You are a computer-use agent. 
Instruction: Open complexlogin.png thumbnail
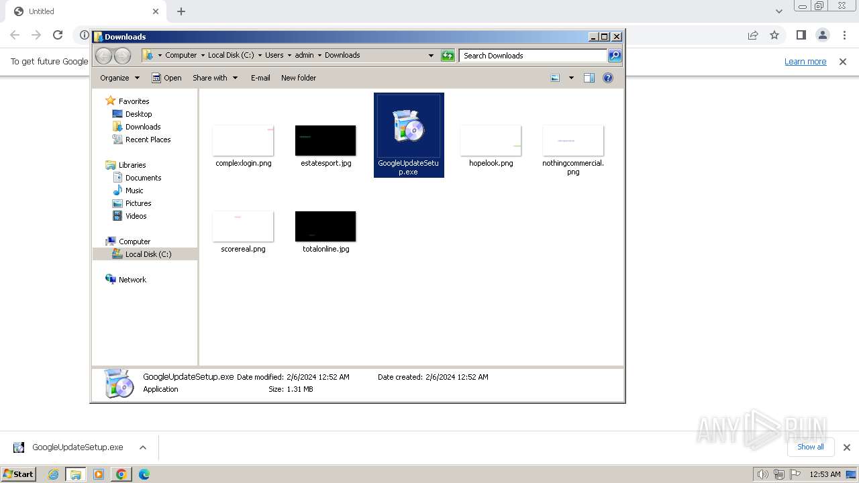[x=243, y=140]
